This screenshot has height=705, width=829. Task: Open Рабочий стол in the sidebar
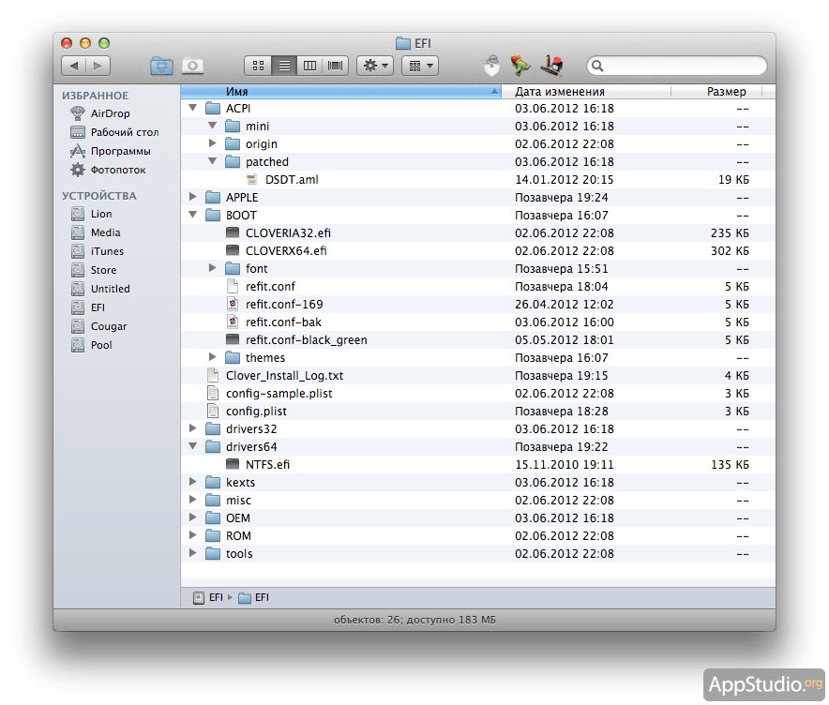coord(114,132)
